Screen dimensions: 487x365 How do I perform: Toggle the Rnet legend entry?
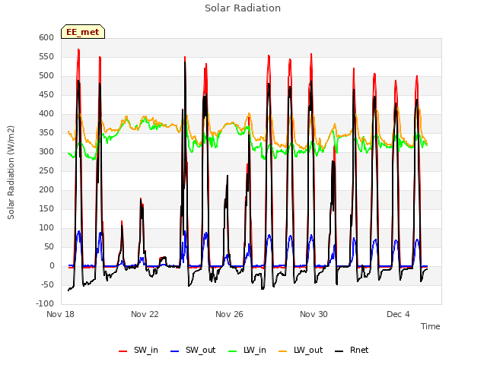[x=352, y=350]
